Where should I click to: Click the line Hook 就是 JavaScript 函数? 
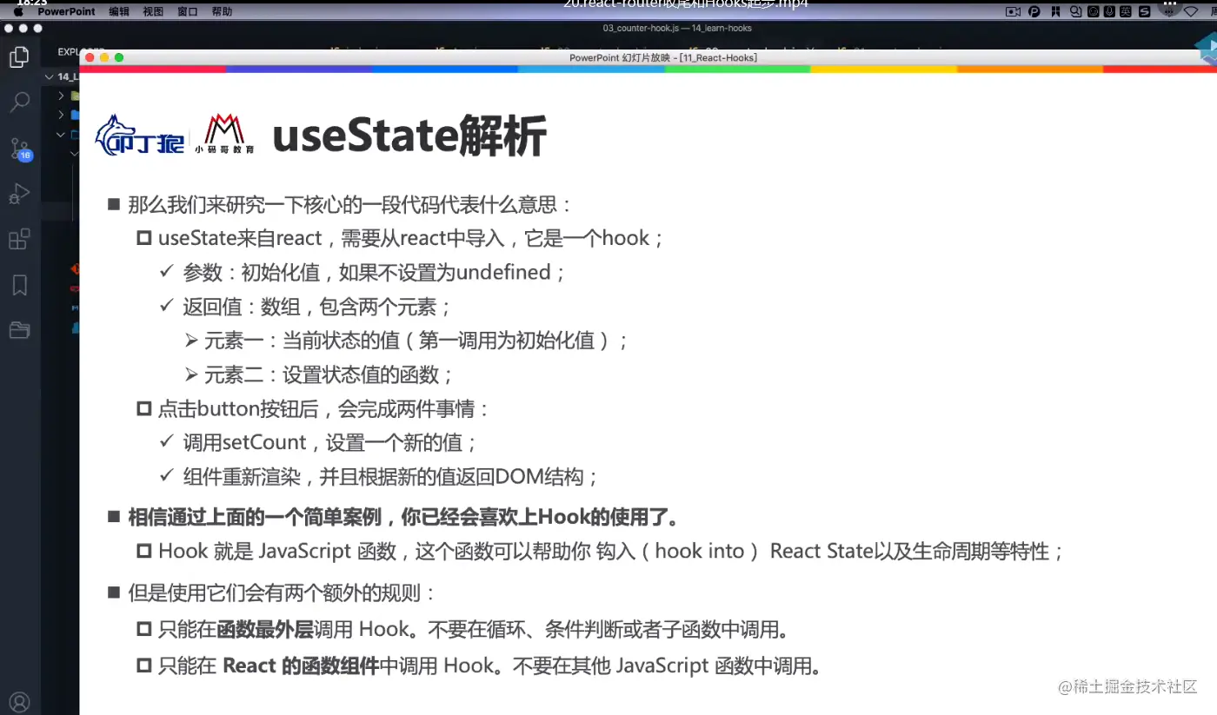coord(611,551)
